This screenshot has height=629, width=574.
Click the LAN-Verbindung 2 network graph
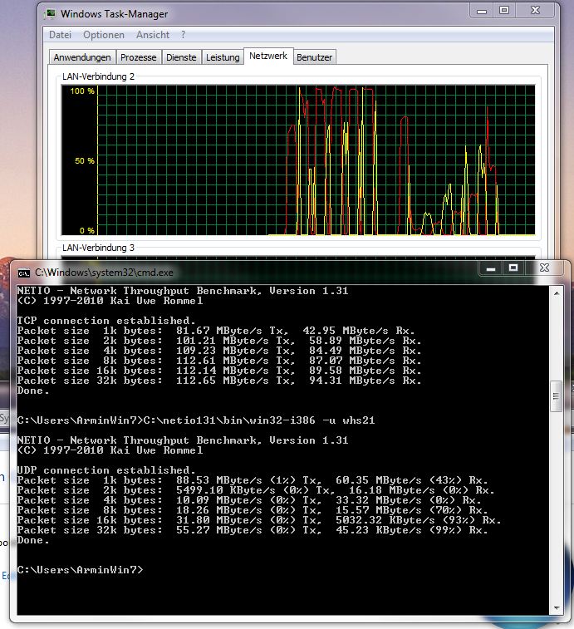click(298, 160)
